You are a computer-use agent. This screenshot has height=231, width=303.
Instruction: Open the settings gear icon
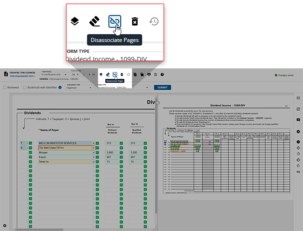(x=5, y=226)
